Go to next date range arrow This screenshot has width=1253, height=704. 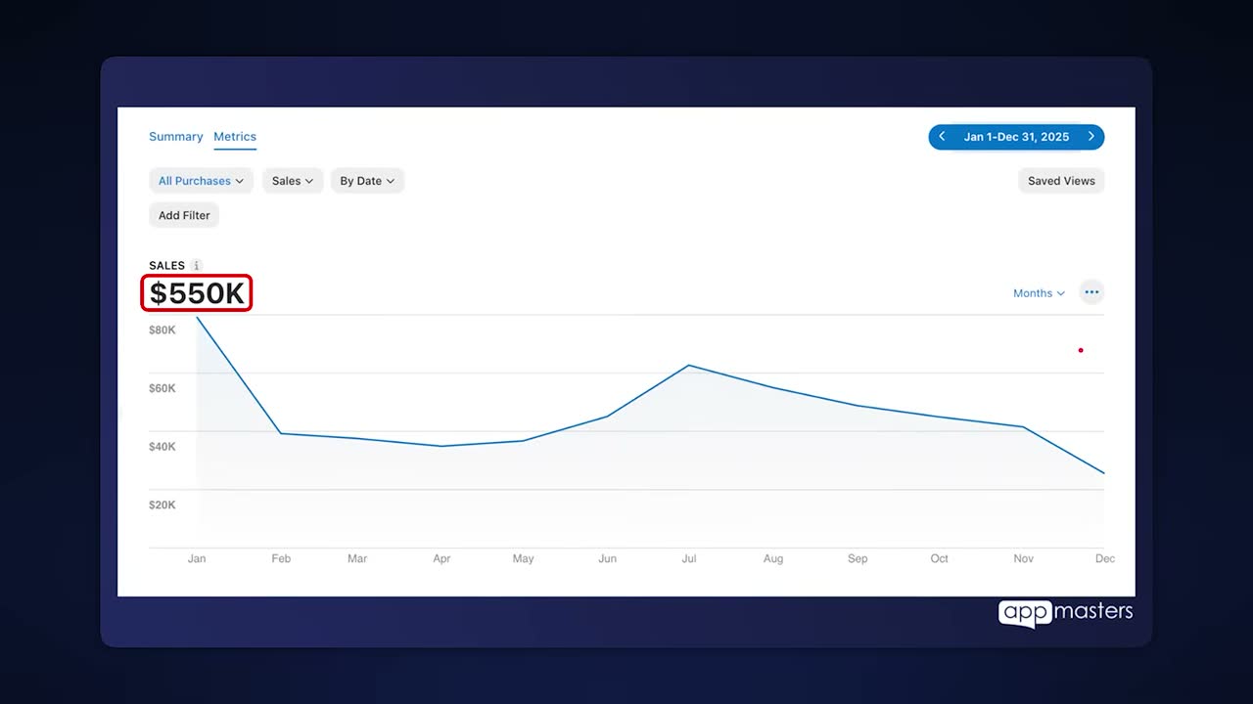tap(1091, 137)
